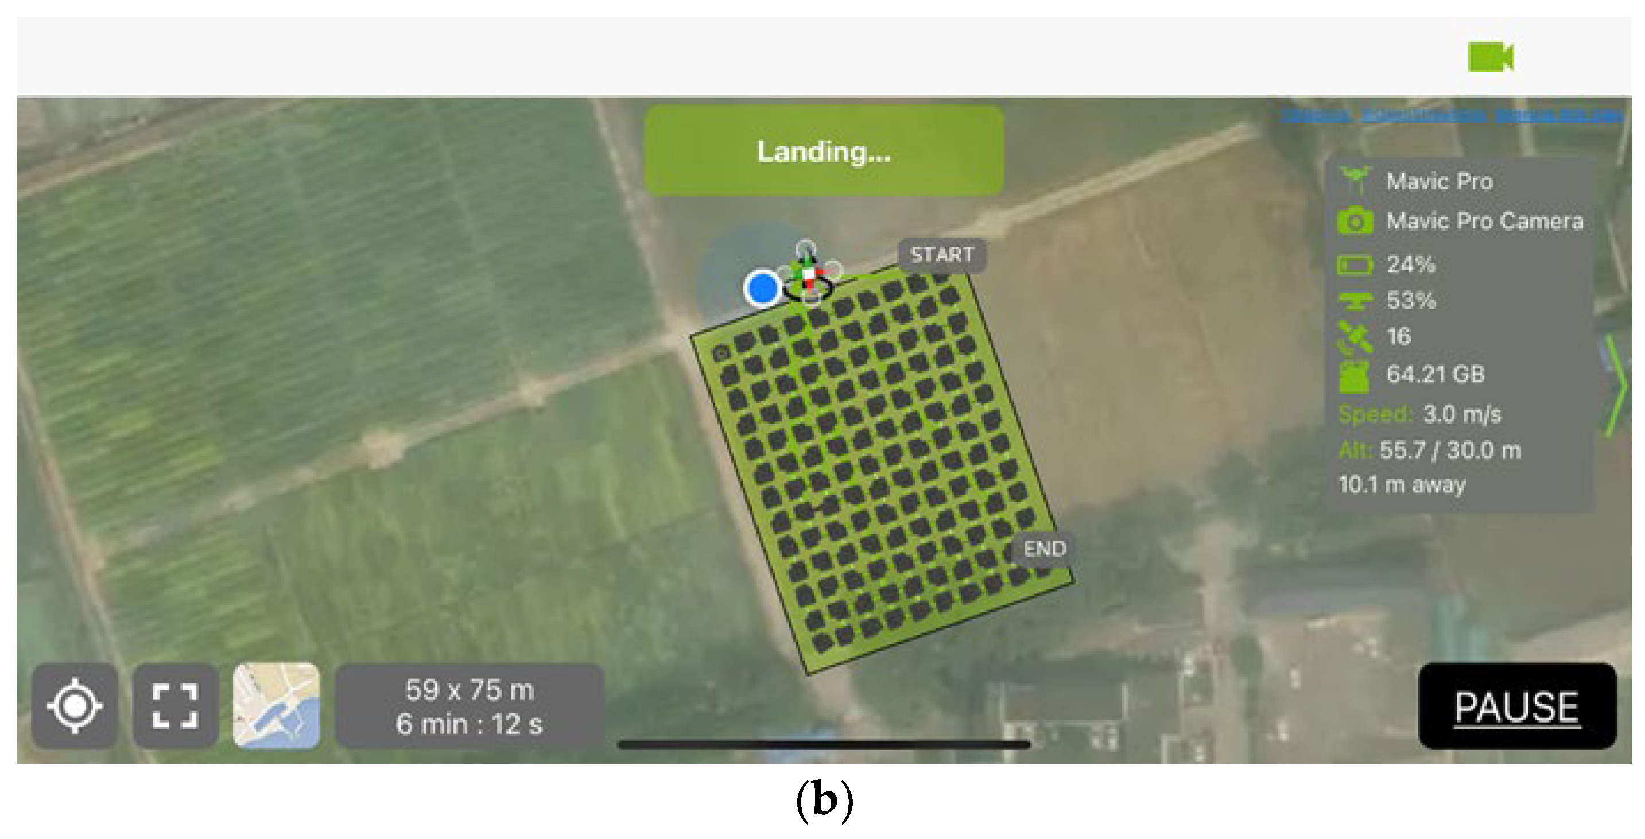Tap the blue user location dot
Viewport: 1645px width, 839px height.
(x=762, y=288)
